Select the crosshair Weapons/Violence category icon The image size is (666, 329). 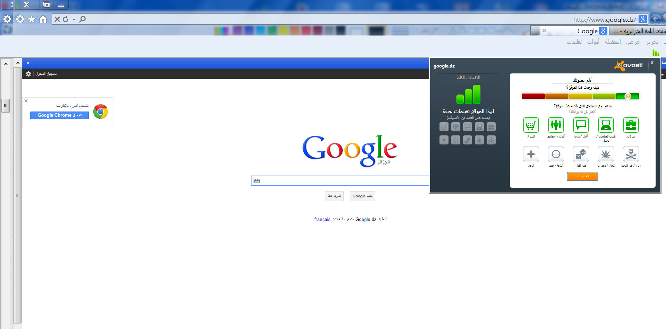coord(556,154)
